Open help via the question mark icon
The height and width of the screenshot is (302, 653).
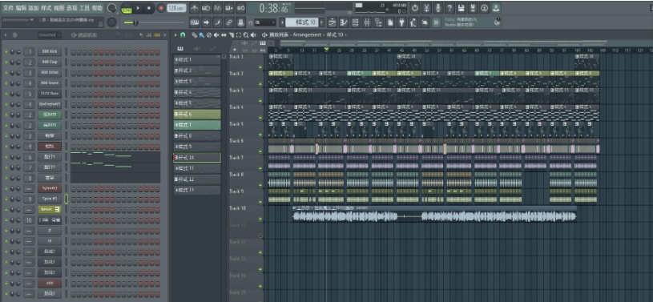coord(449,8)
